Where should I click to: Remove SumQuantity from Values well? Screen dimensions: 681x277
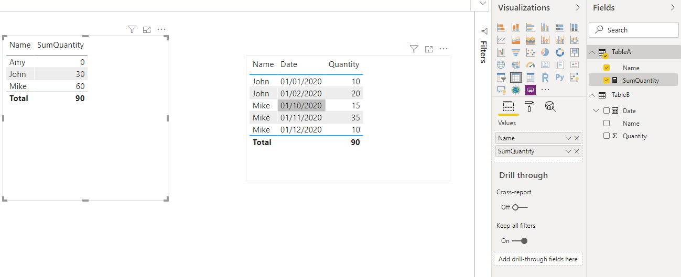[577, 151]
